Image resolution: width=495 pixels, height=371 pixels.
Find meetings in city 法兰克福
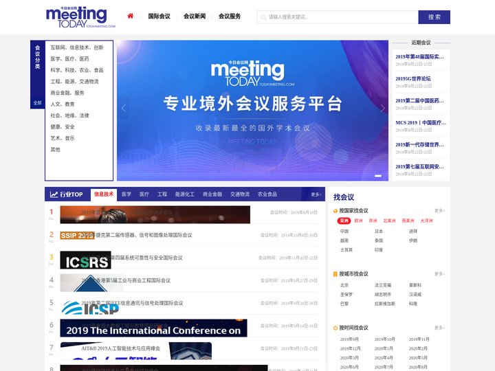coord(383,285)
